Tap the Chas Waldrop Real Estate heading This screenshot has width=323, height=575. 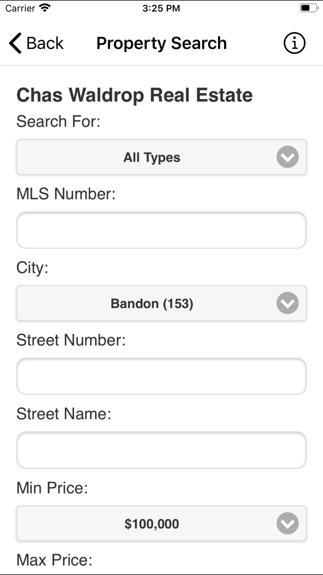[134, 95]
